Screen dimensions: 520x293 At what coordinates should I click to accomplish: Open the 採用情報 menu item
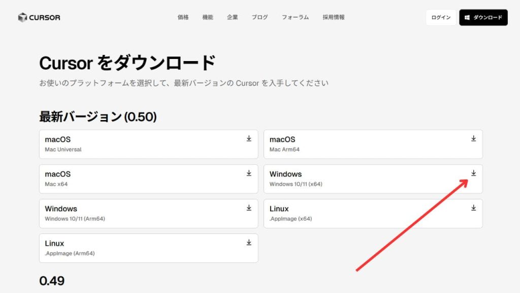tap(334, 17)
